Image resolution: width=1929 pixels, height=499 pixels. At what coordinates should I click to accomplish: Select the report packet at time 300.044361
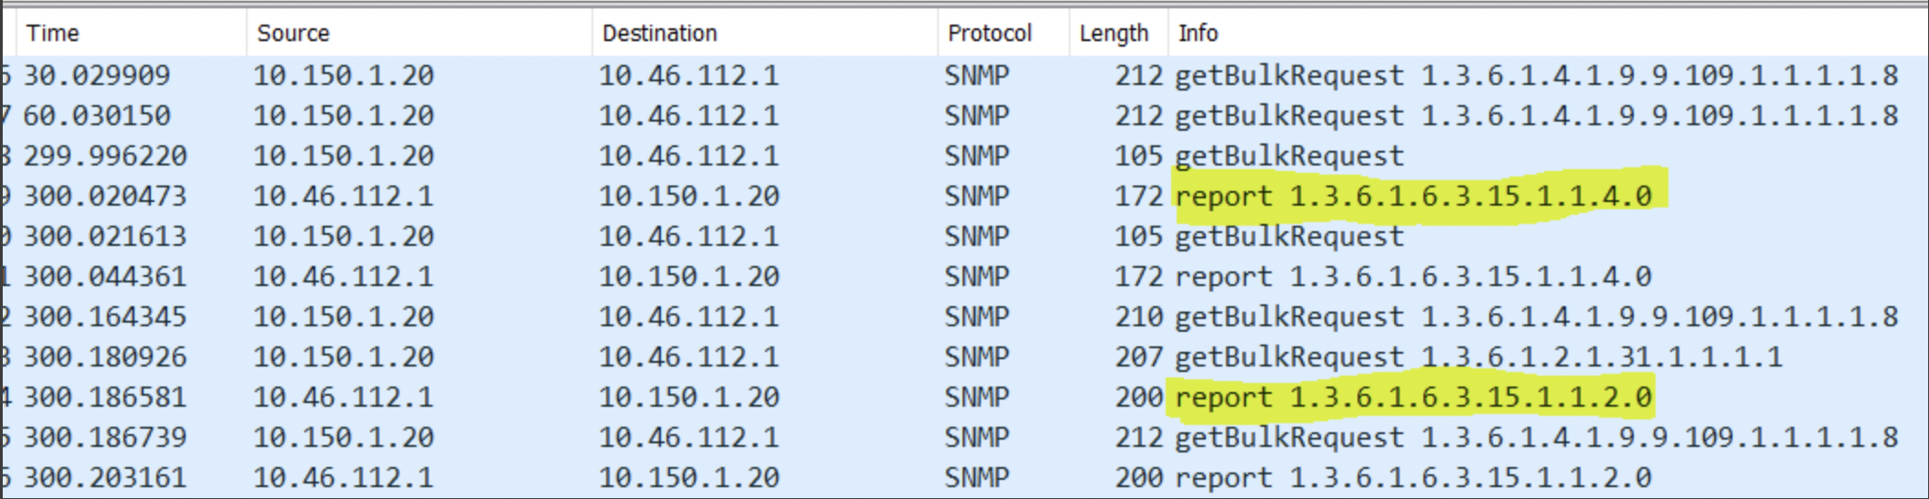click(104, 276)
